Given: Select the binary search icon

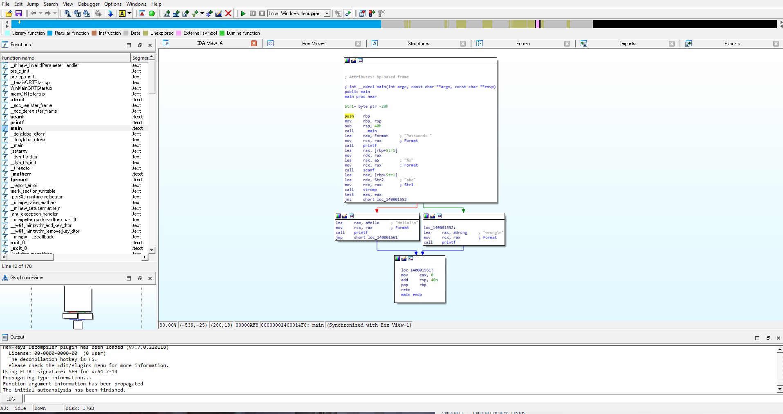Looking at the screenshot, I should click(87, 13).
